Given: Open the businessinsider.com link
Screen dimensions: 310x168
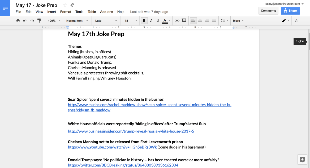Looking at the screenshot, I should click(131, 131).
